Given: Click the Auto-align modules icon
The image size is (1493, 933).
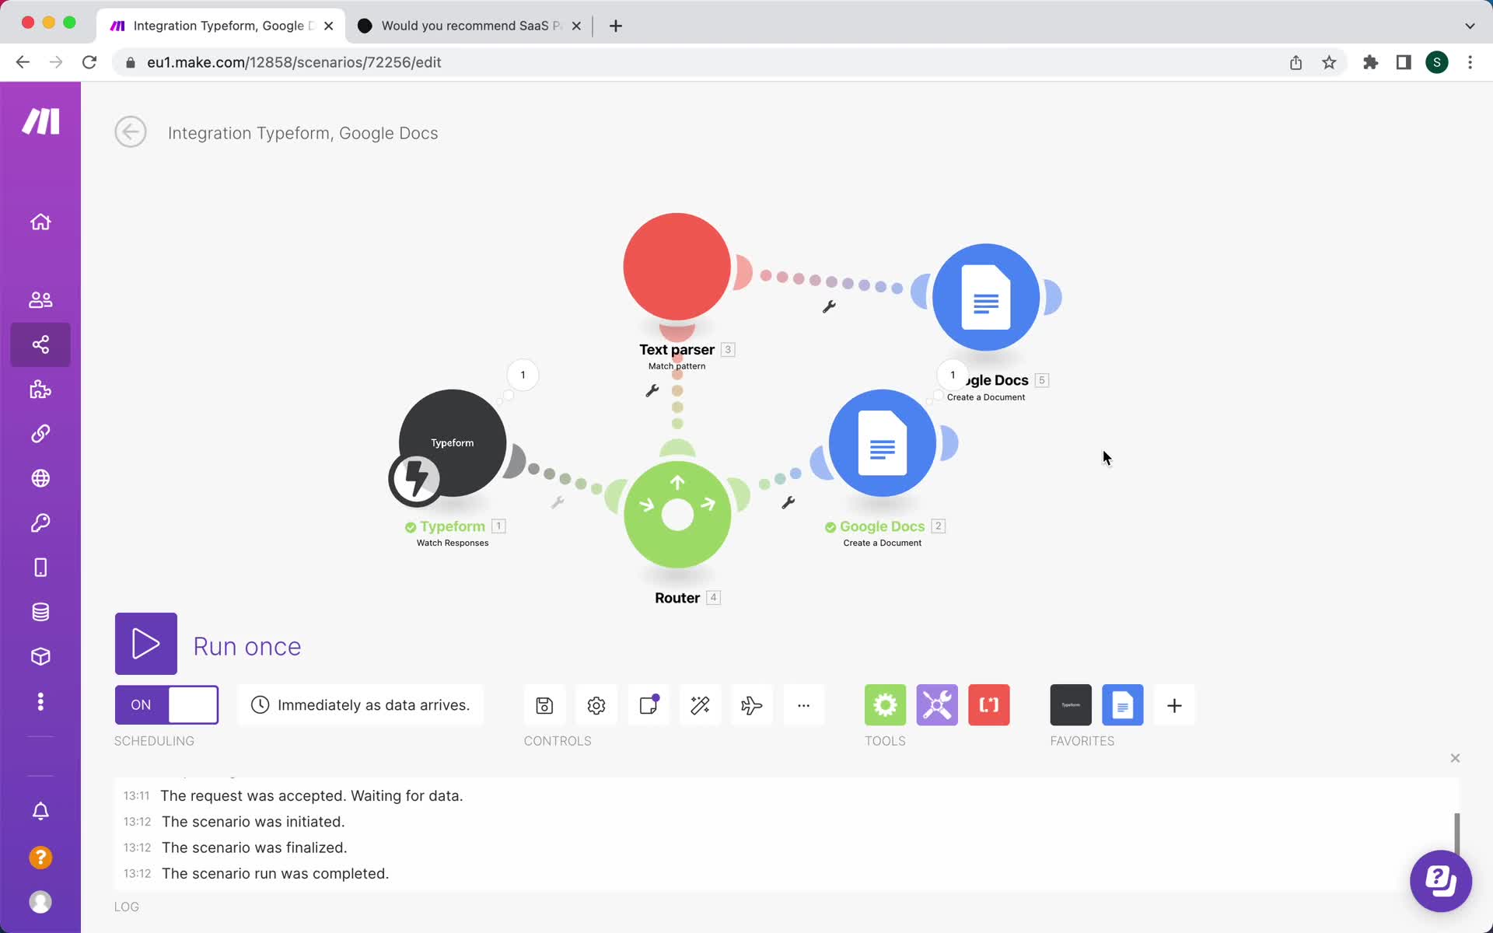Looking at the screenshot, I should pyautogui.click(x=700, y=705).
